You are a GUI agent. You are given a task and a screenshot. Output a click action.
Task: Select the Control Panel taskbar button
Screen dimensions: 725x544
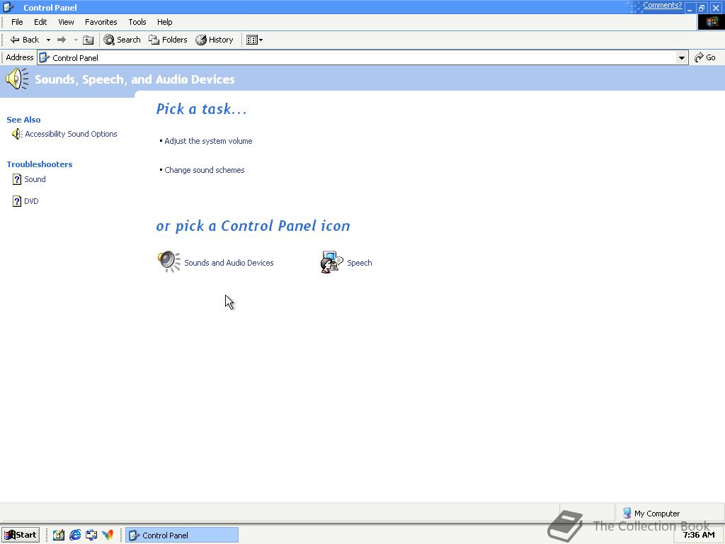[182, 535]
